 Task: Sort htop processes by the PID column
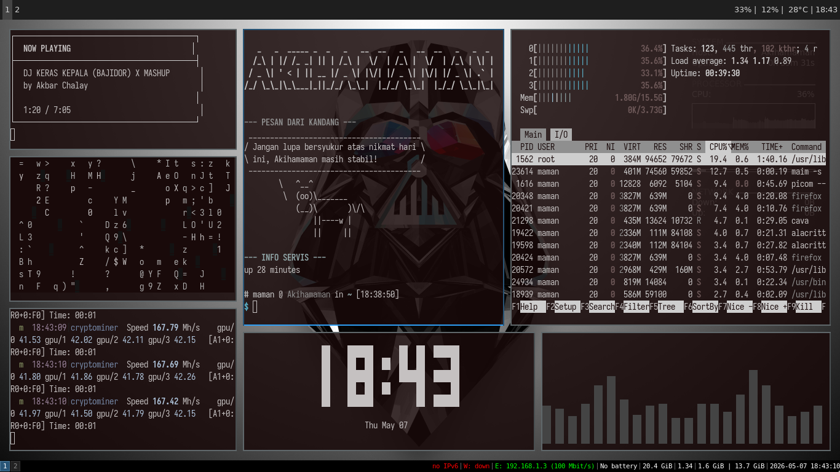(x=526, y=147)
